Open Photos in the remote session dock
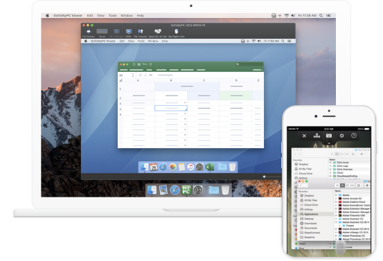 tap(172, 167)
